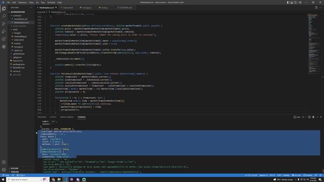Open the Run and Debug view
The image size is (324, 182).
4,31
